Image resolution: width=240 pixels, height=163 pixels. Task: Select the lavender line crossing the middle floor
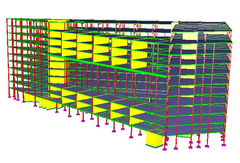pyautogui.click(x=132, y=92)
